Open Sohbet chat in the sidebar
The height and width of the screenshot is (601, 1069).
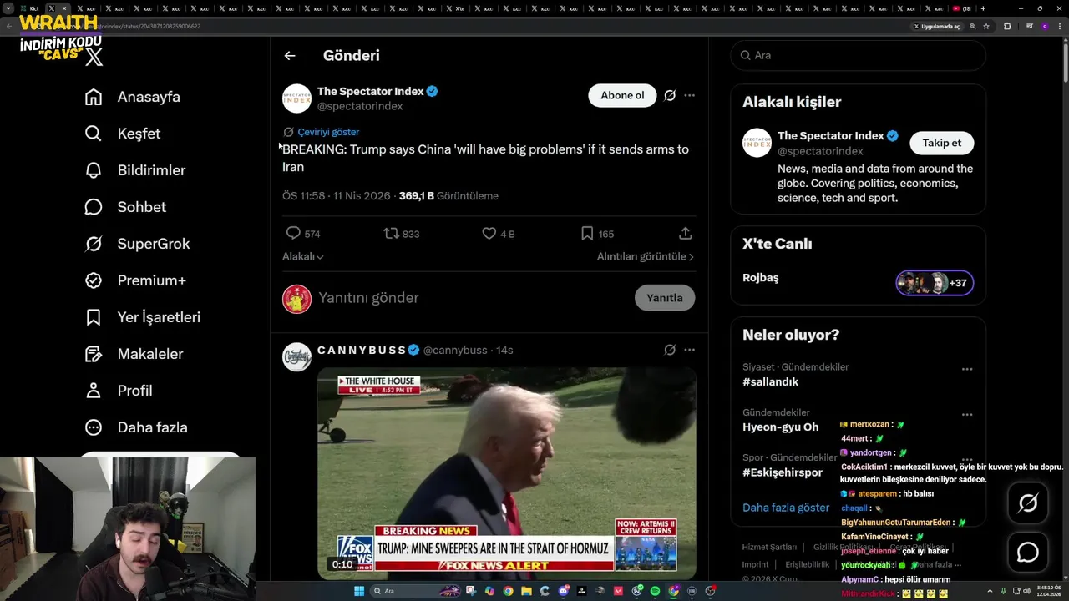[126, 207]
